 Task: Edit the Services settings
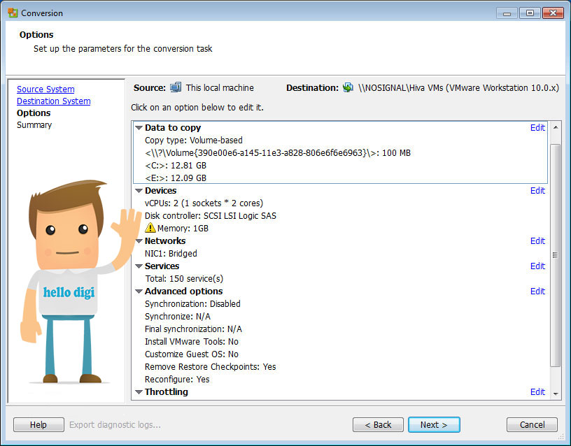(537, 266)
